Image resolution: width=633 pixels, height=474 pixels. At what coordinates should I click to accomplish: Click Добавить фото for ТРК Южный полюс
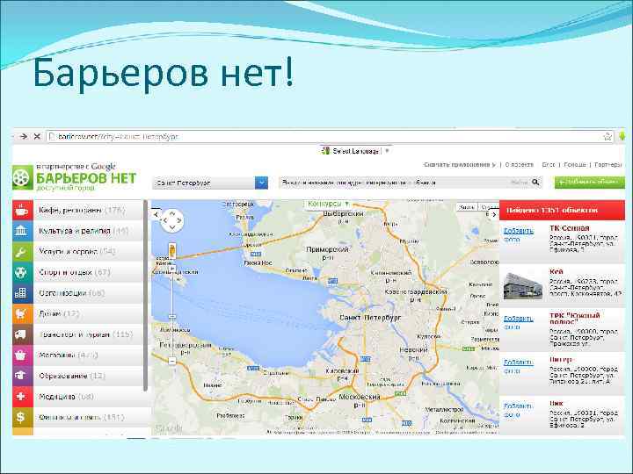[x=519, y=322]
